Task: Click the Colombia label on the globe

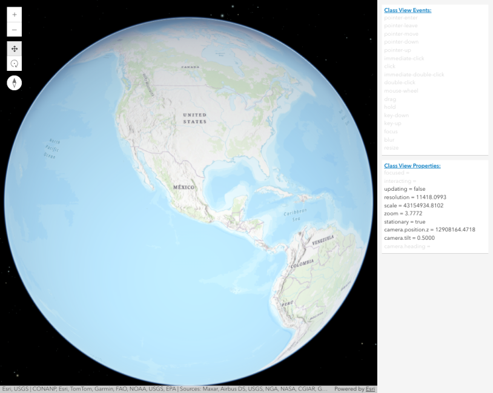Action: point(302,262)
